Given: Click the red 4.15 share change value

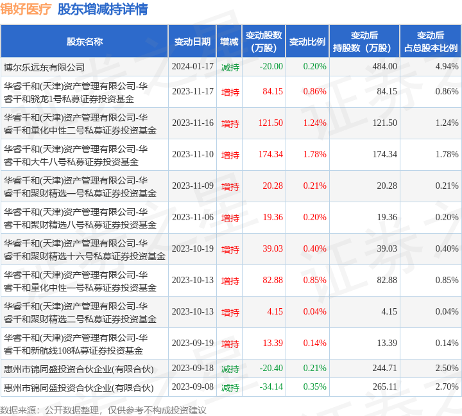Looking at the screenshot, I should click(275, 313).
